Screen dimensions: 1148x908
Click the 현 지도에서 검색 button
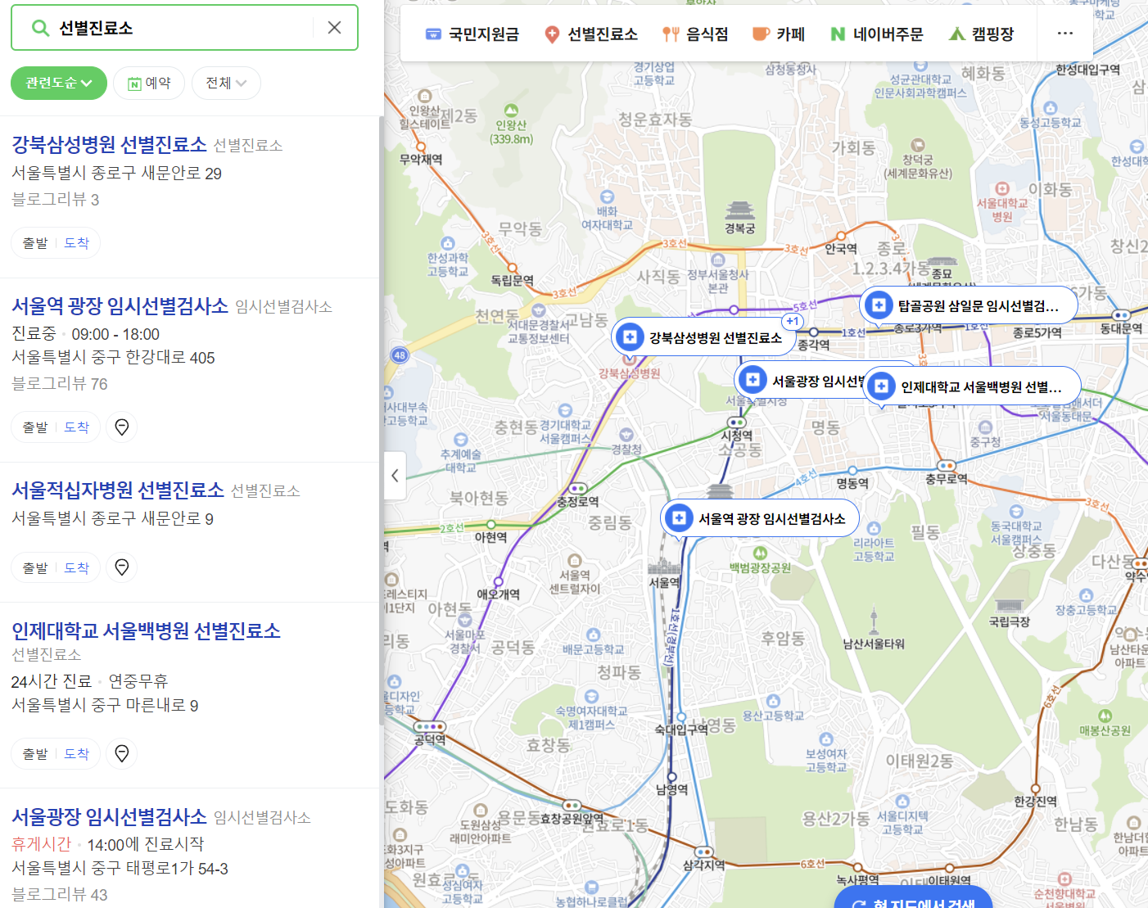tap(913, 899)
